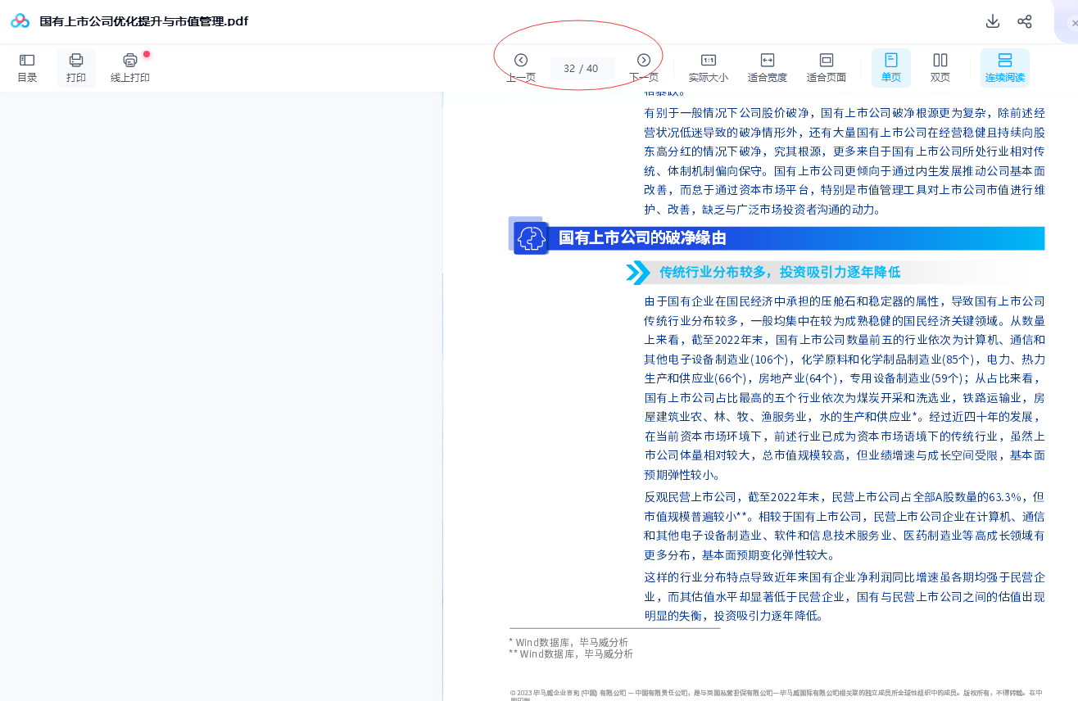Go to next page with 下一页 arrow
The height and width of the screenshot is (701, 1078).
(x=644, y=61)
